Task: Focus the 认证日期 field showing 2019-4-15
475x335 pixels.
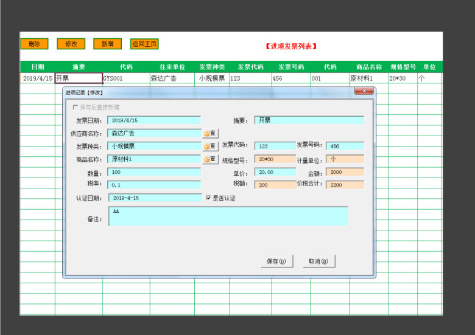Action: pos(155,198)
